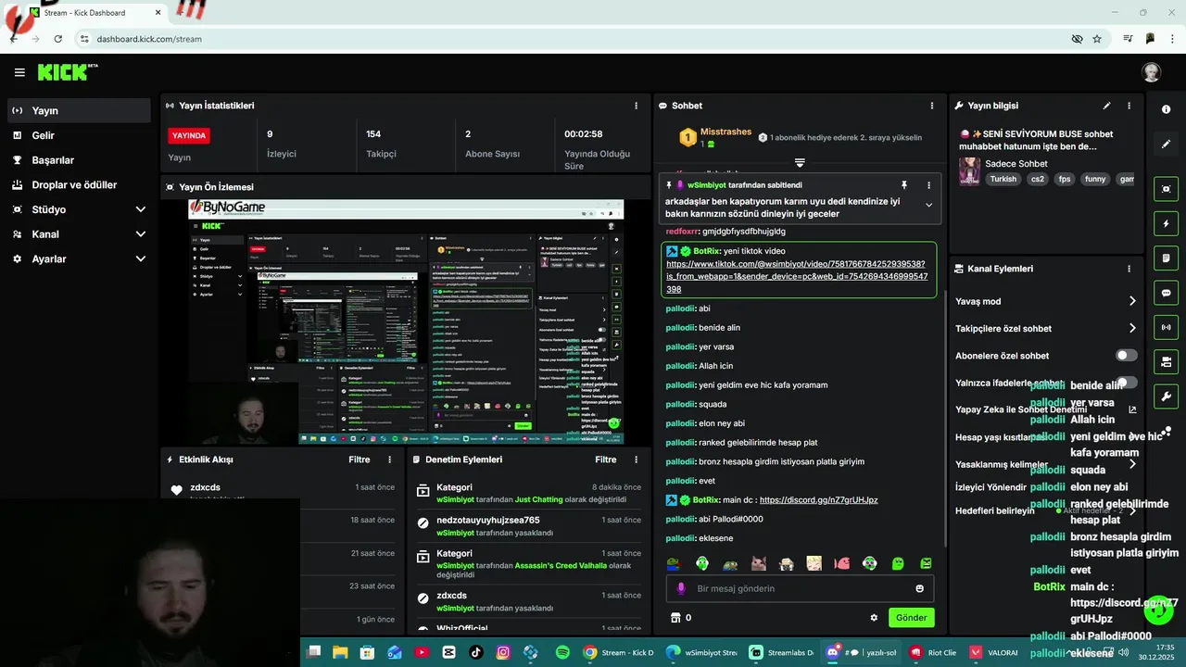Open Etkinlik Akışı panel three-dot menu
The width and height of the screenshot is (1186, 667).
[x=389, y=459]
